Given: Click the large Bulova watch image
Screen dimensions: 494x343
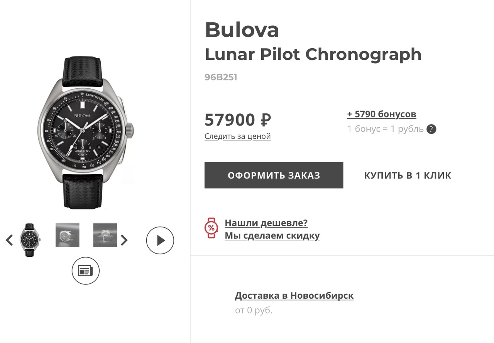Looking at the screenshot, I should coord(86,133).
